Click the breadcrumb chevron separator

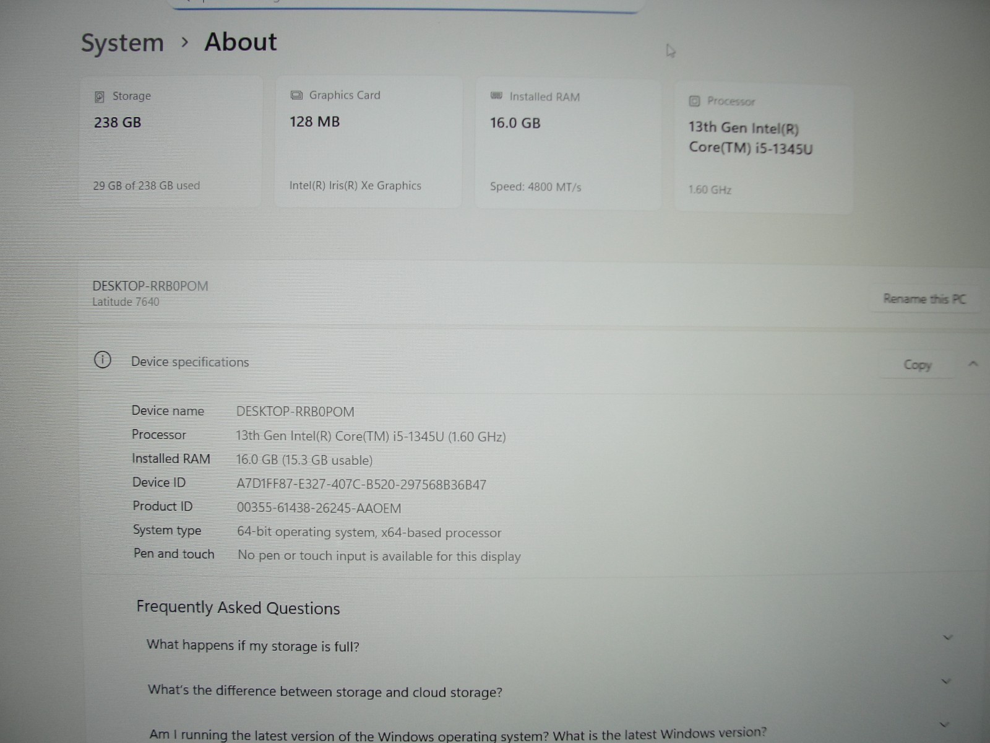[184, 42]
